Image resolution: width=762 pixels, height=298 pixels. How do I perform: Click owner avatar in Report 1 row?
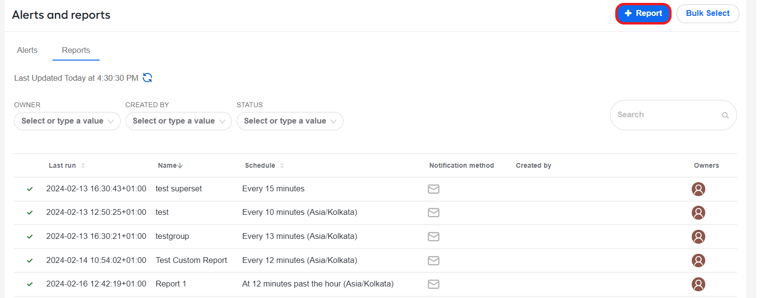coord(698,284)
